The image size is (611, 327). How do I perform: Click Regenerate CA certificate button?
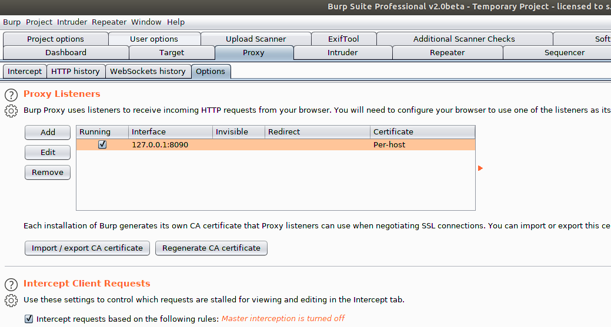[211, 248]
